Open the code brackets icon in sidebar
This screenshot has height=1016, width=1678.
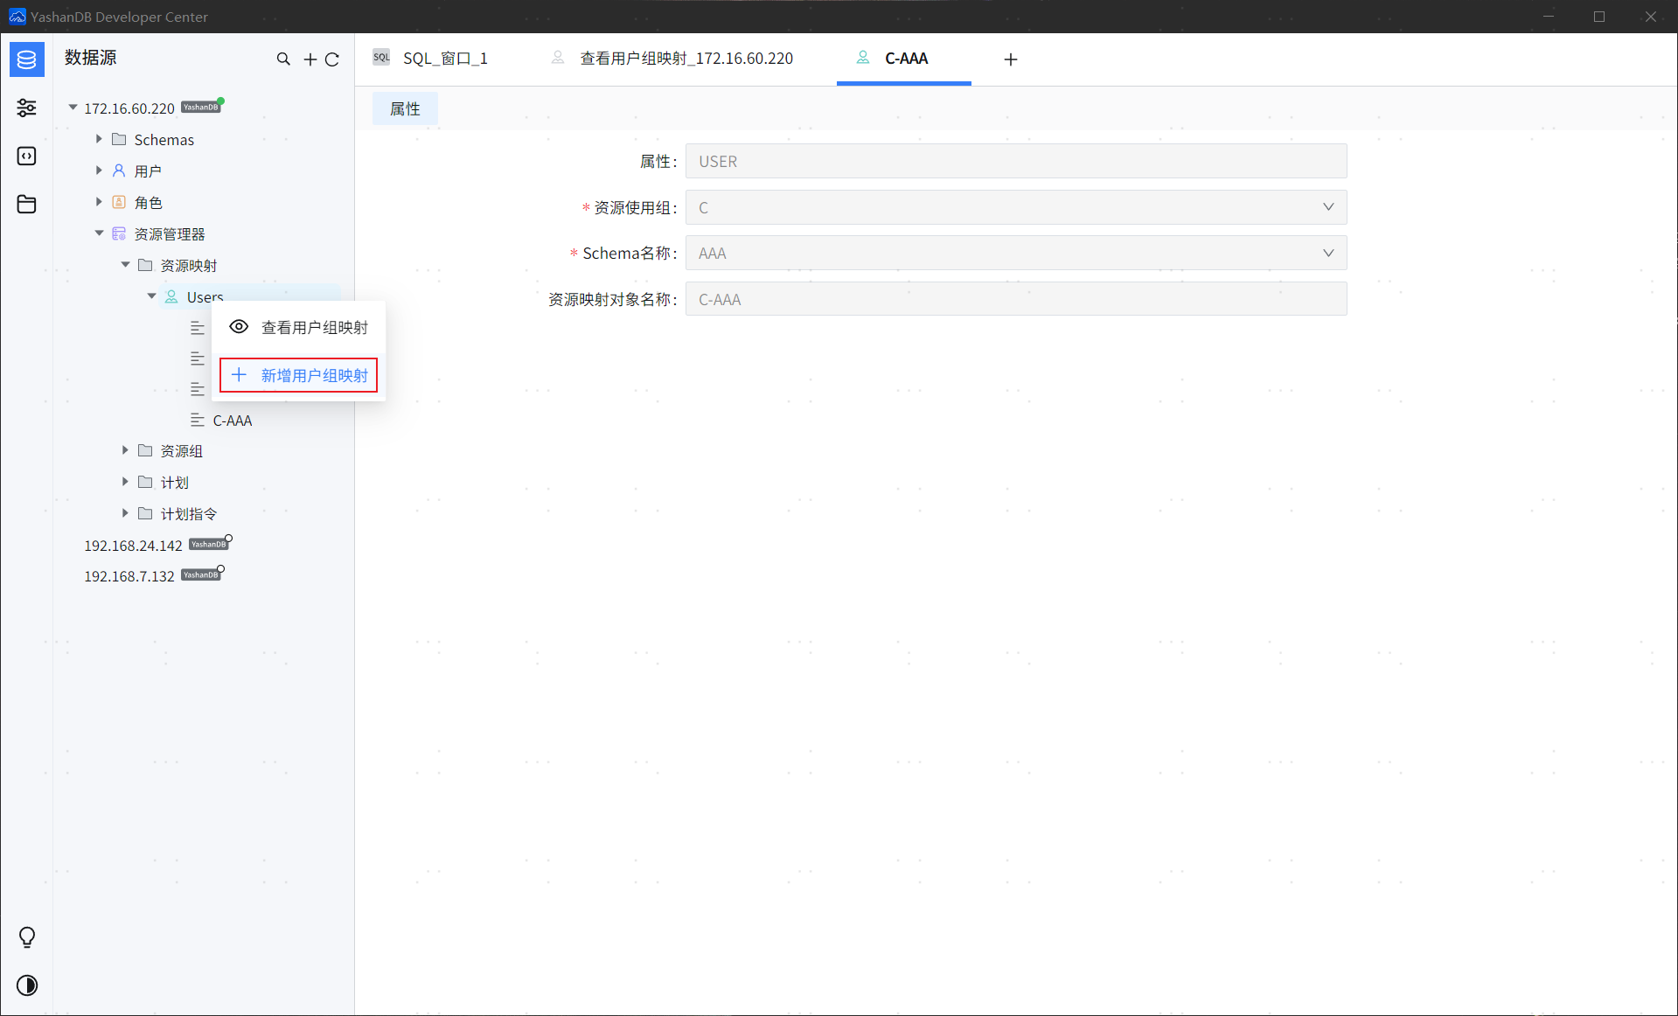pyautogui.click(x=26, y=156)
